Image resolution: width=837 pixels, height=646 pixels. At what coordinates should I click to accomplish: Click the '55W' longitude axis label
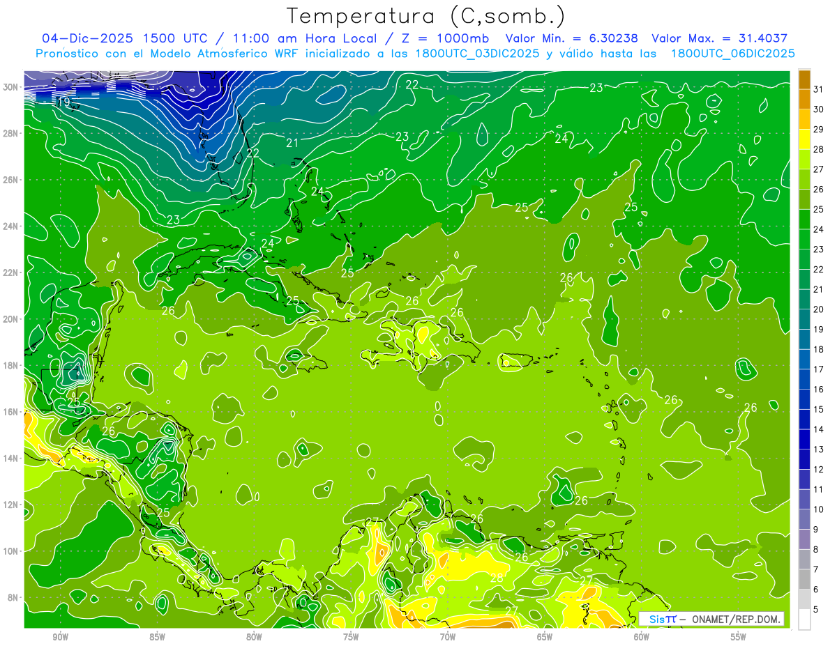(739, 637)
